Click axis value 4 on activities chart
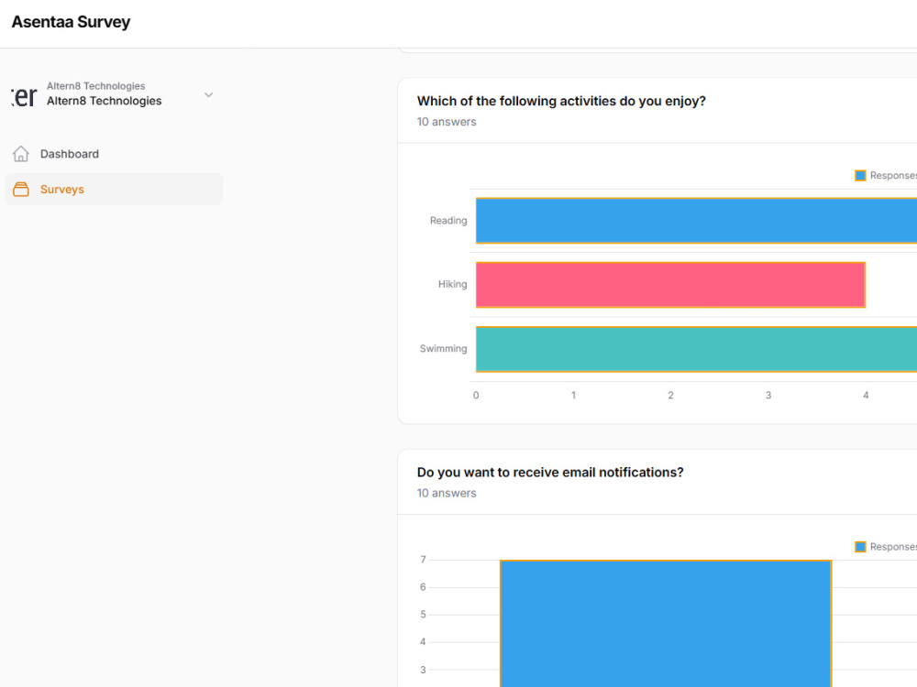 (x=866, y=395)
